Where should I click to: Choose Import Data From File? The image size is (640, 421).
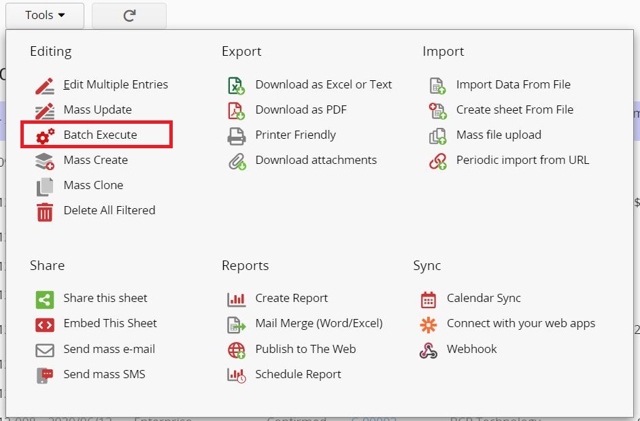[513, 84]
